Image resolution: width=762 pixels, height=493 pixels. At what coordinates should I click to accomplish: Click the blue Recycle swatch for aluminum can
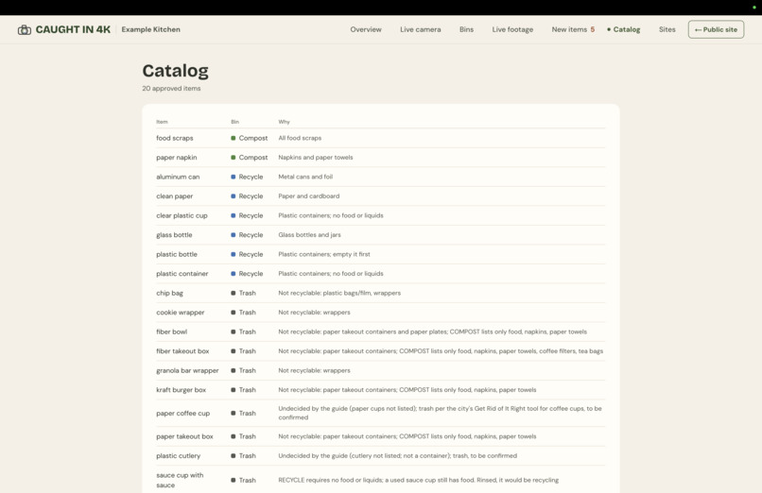coord(234,178)
